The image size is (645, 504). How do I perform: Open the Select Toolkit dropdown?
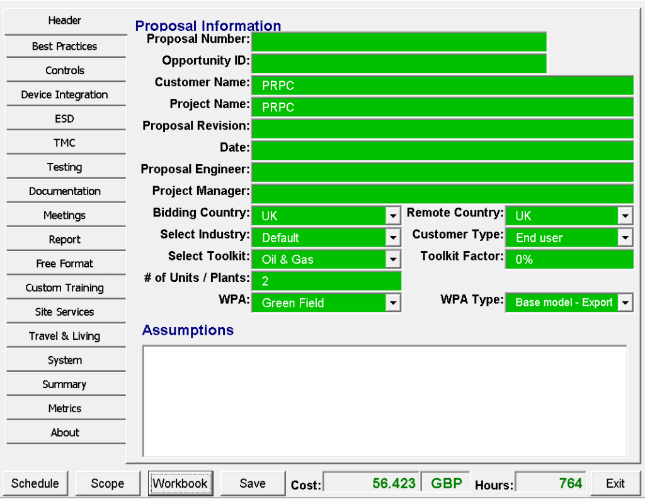pyautogui.click(x=393, y=259)
